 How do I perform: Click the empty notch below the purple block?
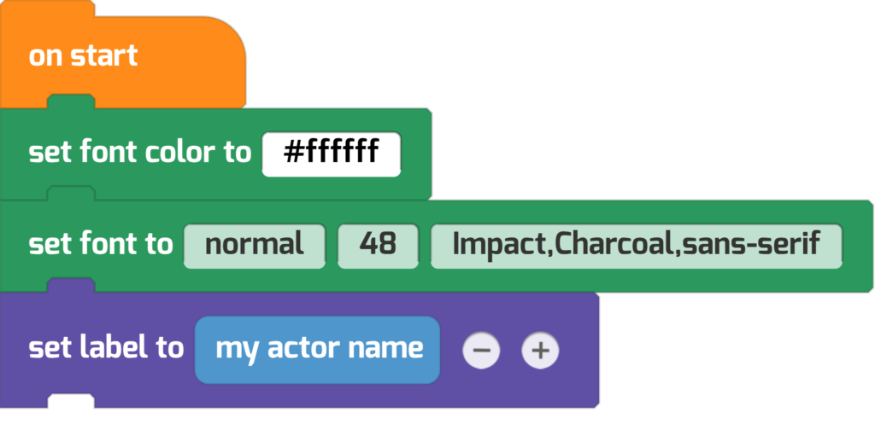pyautogui.click(x=71, y=401)
